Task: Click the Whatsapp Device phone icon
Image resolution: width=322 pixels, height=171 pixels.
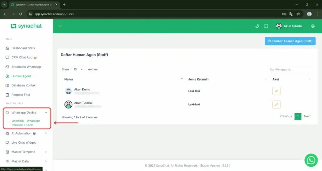Action: click(8, 113)
